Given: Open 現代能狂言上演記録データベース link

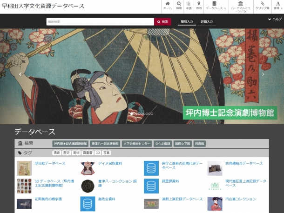Looking at the screenshot, I should click(x=246, y=183).
